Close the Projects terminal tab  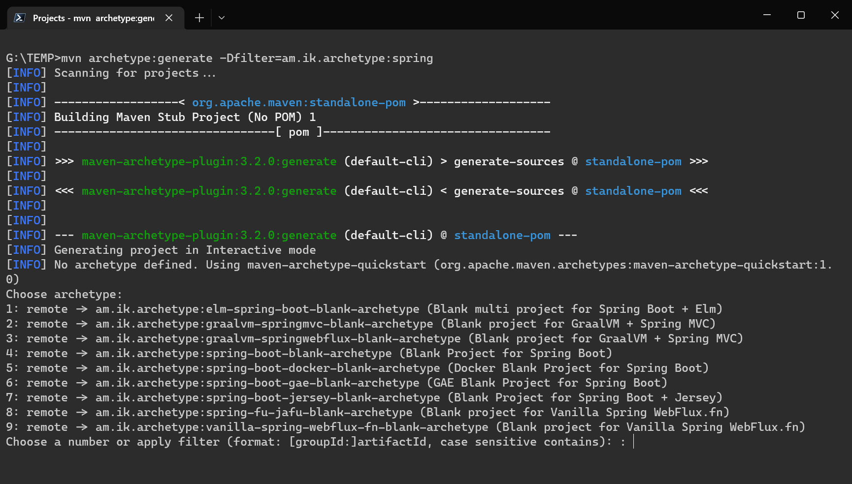click(x=169, y=18)
